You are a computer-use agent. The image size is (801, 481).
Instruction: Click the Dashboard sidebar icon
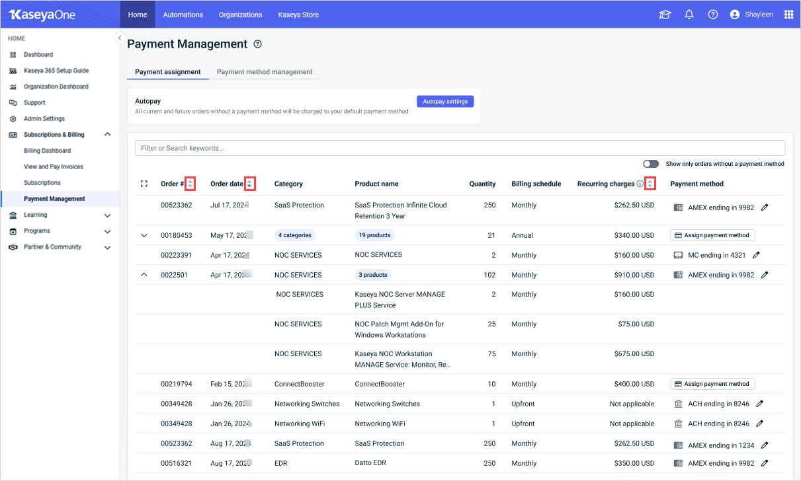tap(13, 55)
